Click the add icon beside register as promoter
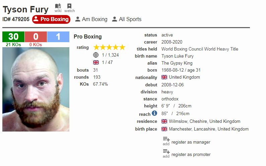The height and width of the screenshot is (166, 266). click(166, 153)
